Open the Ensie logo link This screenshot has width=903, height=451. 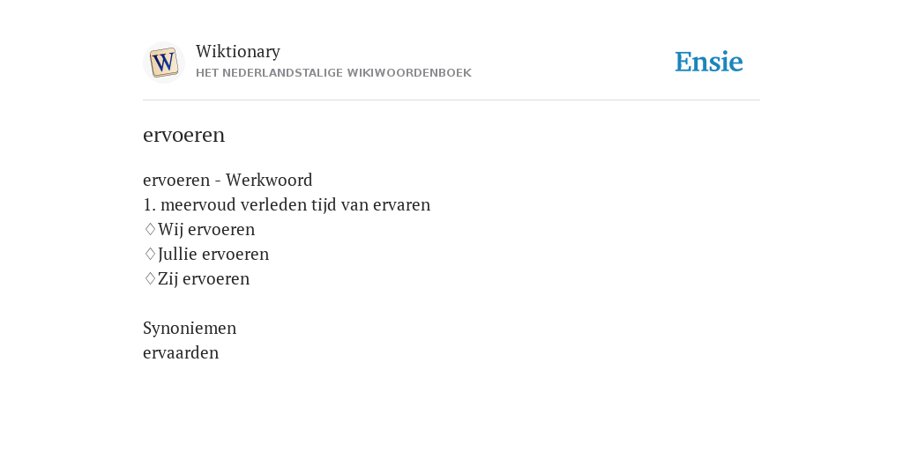(x=709, y=63)
